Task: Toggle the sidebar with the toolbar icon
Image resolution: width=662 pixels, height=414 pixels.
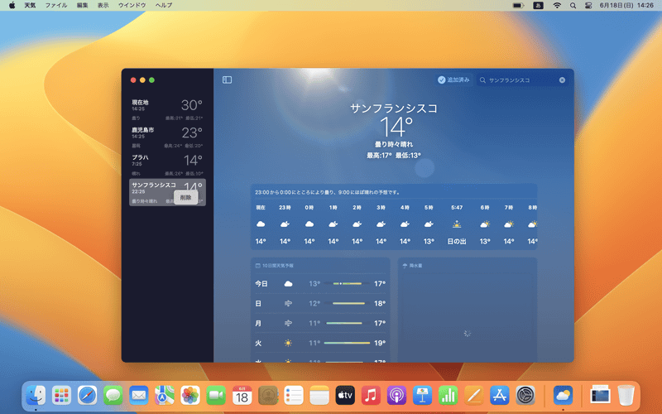Action: 227,79
